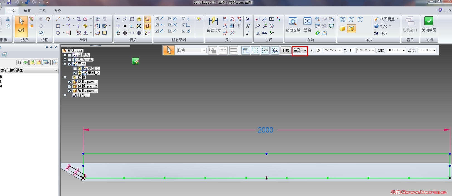Expand the 阵列_1 tree node

(65, 95)
